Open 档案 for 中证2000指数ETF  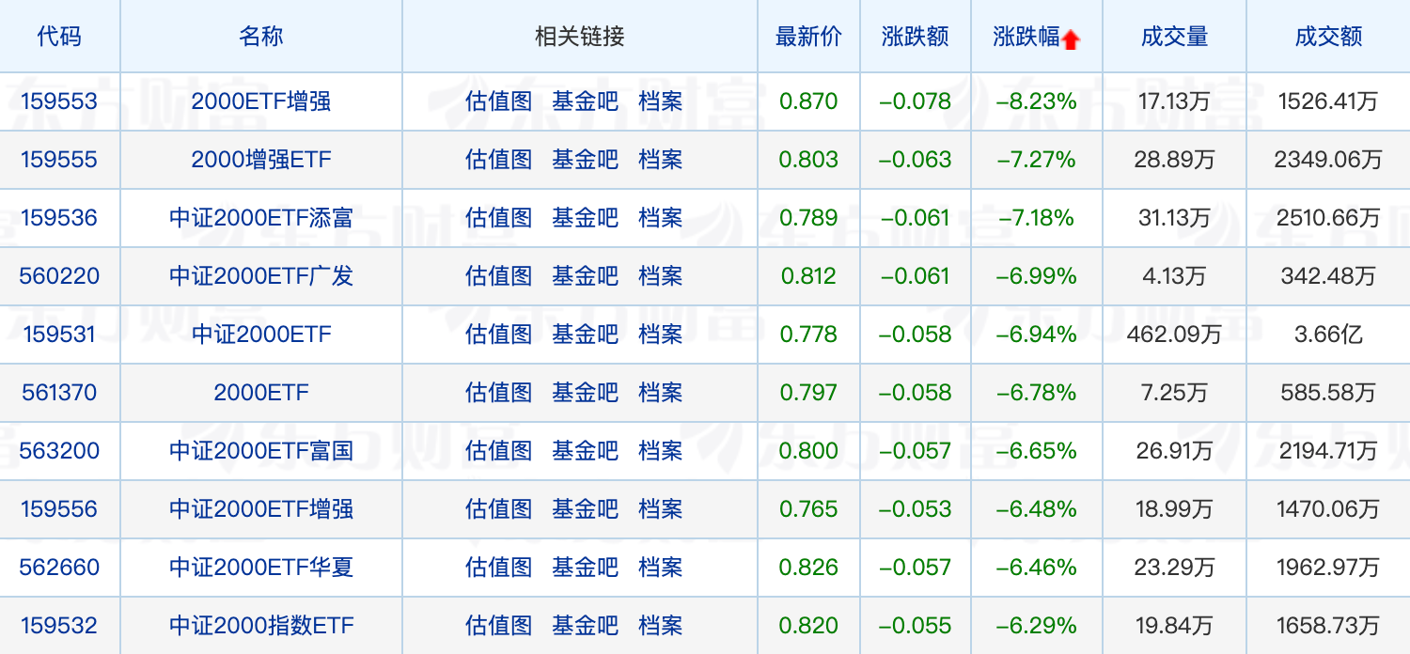(x=661, y=626)
